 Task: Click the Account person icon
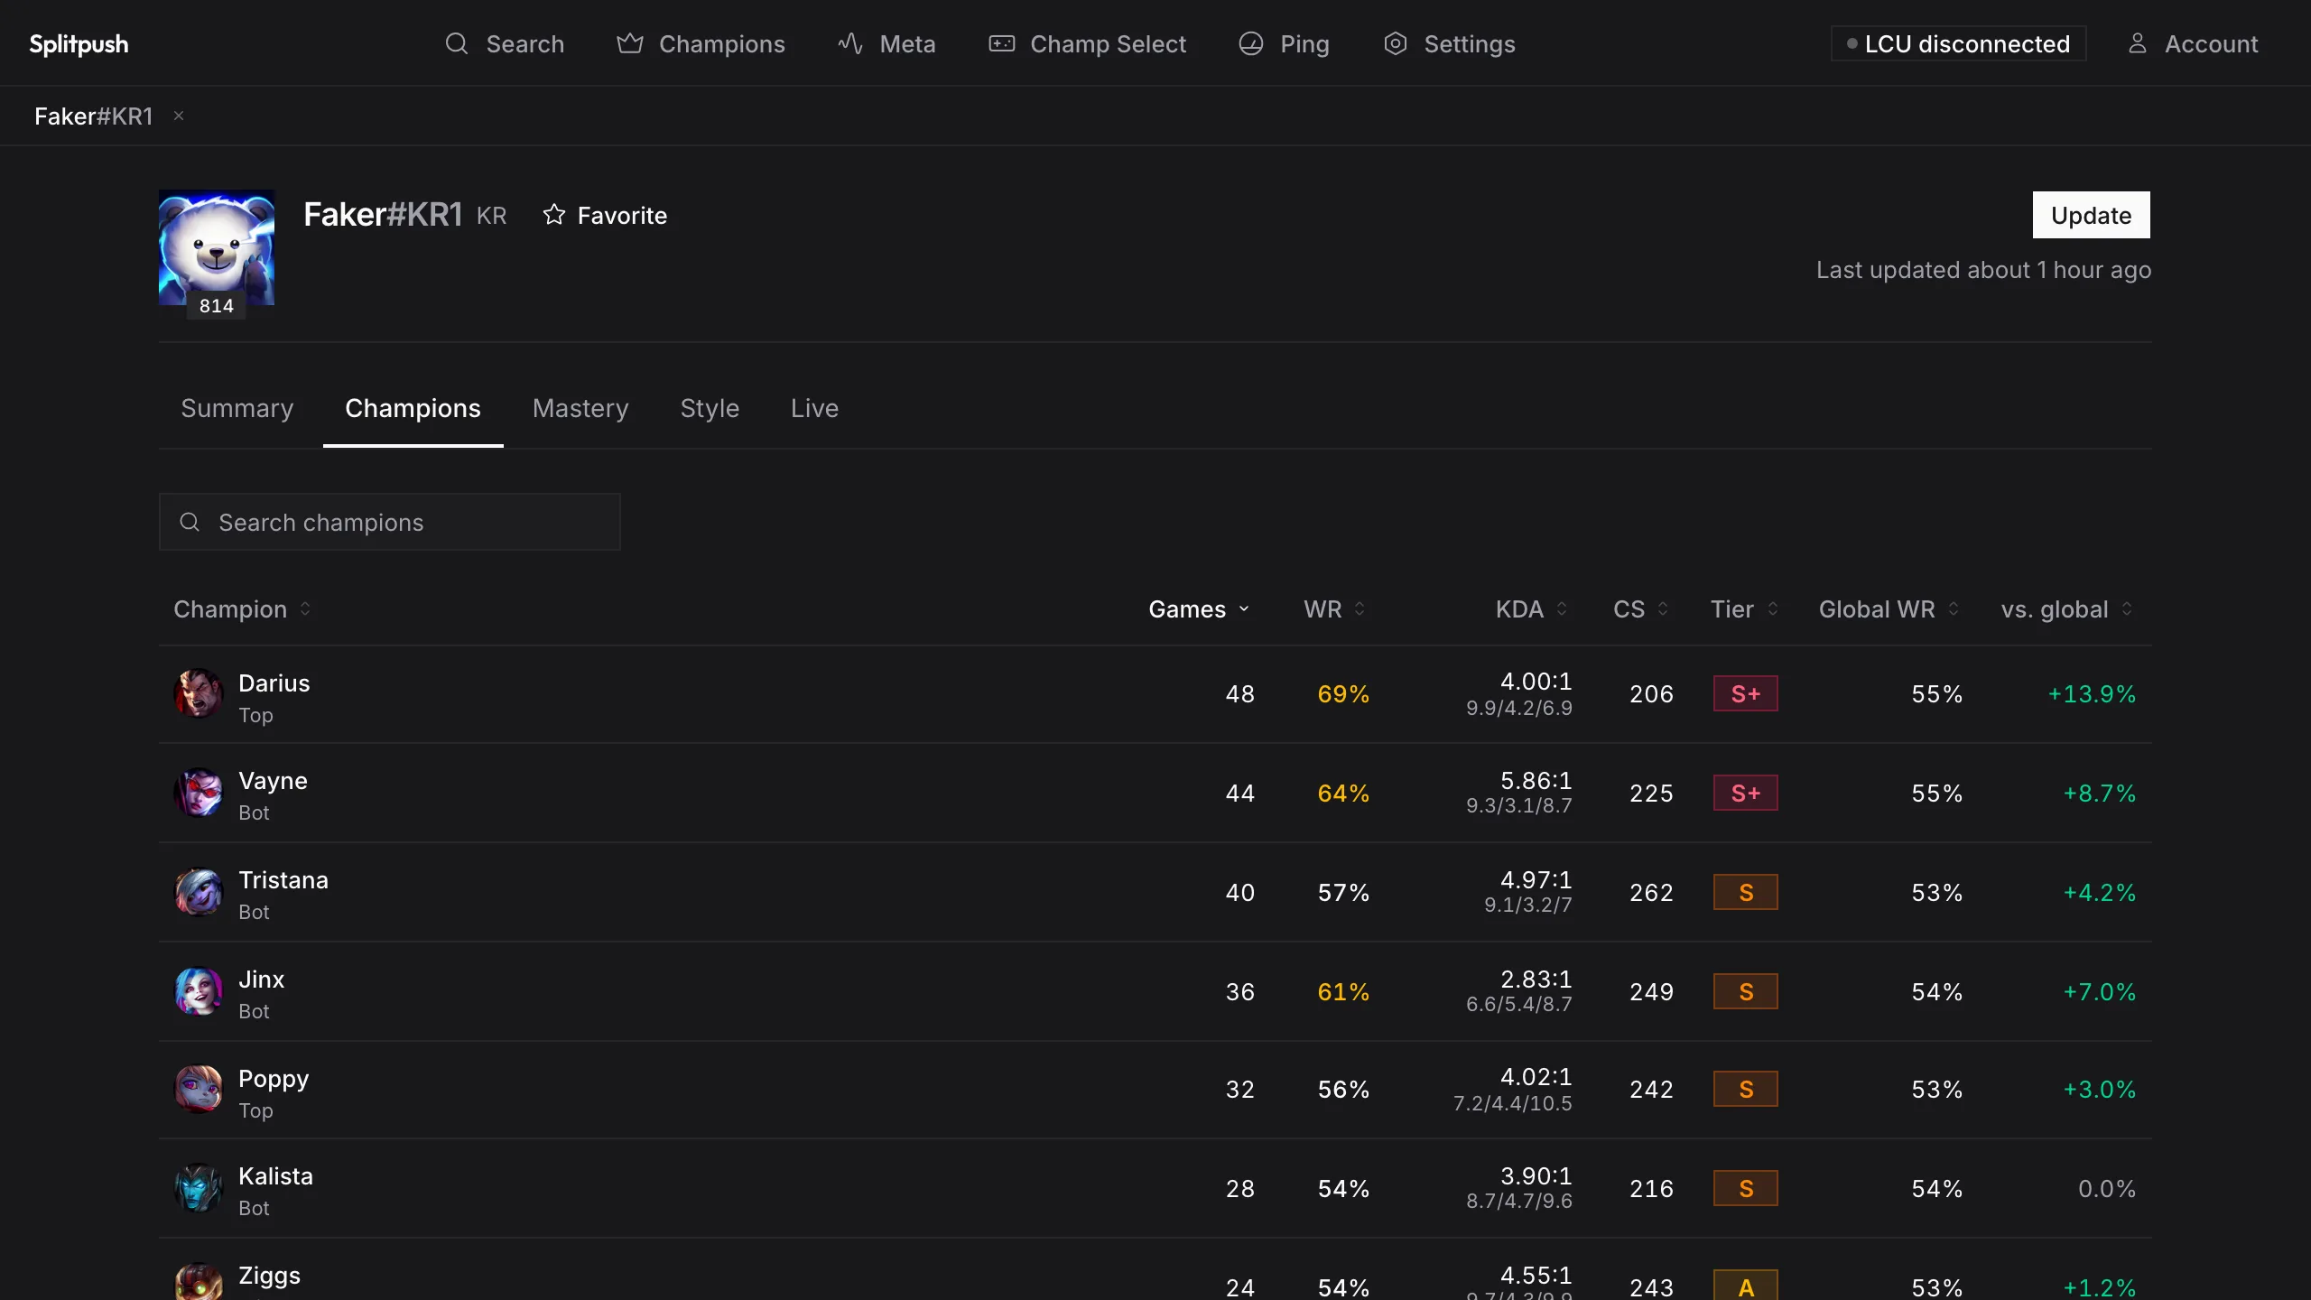click(2138, 43)
